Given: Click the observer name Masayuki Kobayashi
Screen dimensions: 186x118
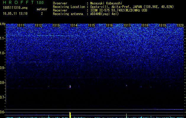Looking at the screenshot, I should (106, 3).
